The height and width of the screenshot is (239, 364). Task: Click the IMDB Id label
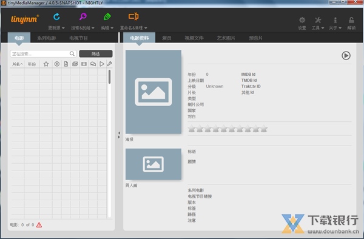click(x=248, y=75)
